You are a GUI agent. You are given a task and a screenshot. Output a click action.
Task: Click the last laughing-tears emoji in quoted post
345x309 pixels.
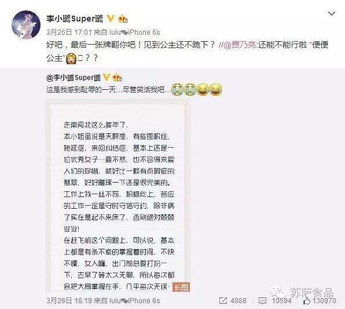pos(215,89)
